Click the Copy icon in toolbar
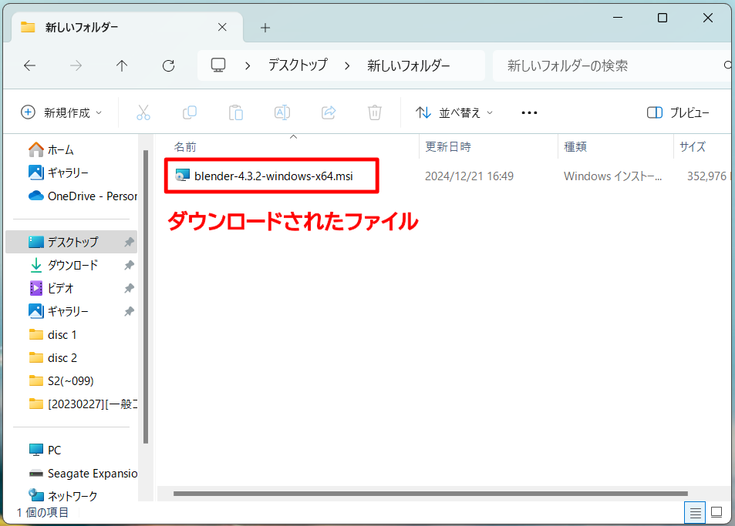 click(190, 112)
